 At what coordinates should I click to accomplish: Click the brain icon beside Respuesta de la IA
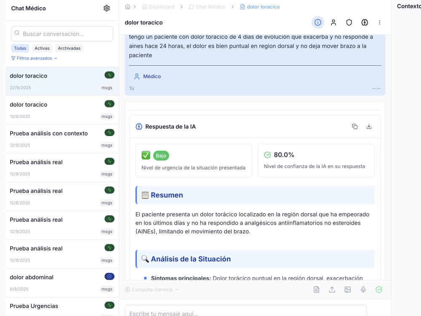(139, 126)
